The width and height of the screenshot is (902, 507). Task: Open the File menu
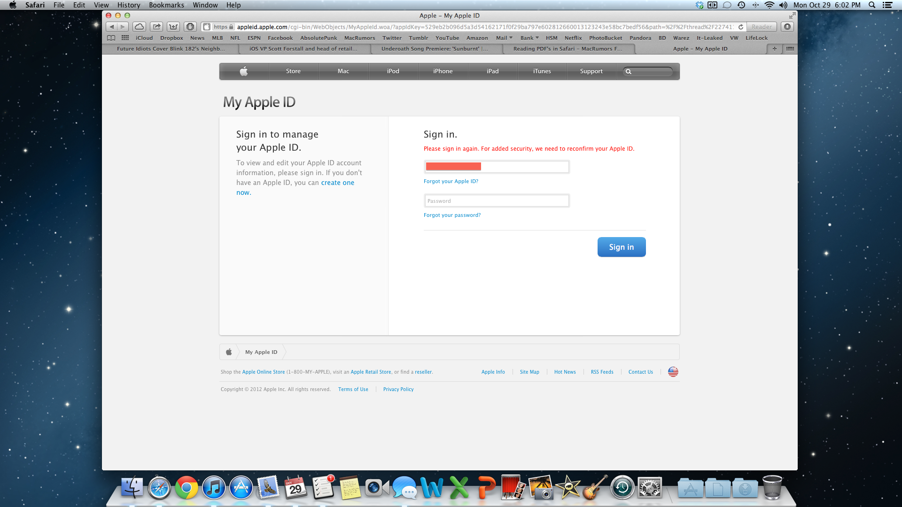point(59,5)
